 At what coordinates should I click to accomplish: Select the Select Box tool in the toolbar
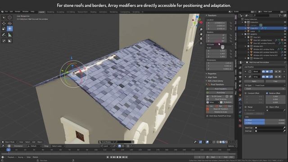(x=4, y=18)
